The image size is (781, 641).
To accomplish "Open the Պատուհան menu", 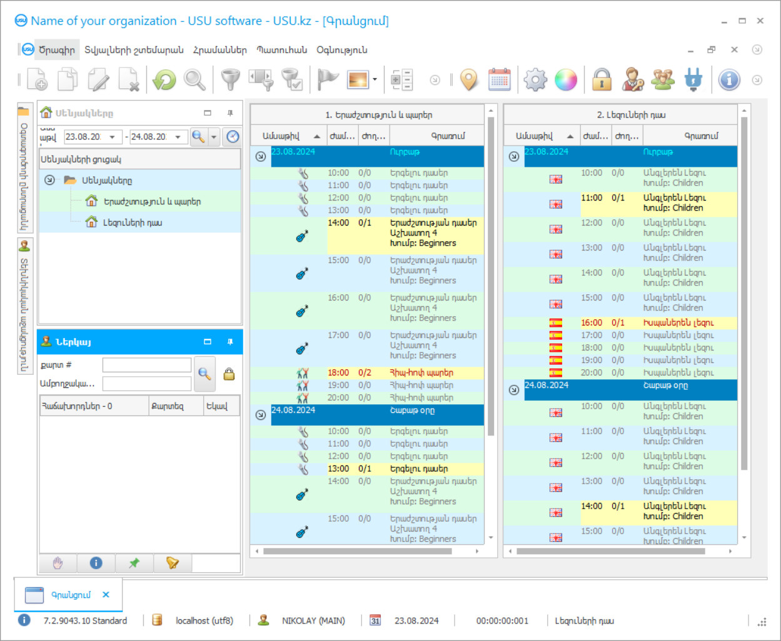I will point(282,50).
